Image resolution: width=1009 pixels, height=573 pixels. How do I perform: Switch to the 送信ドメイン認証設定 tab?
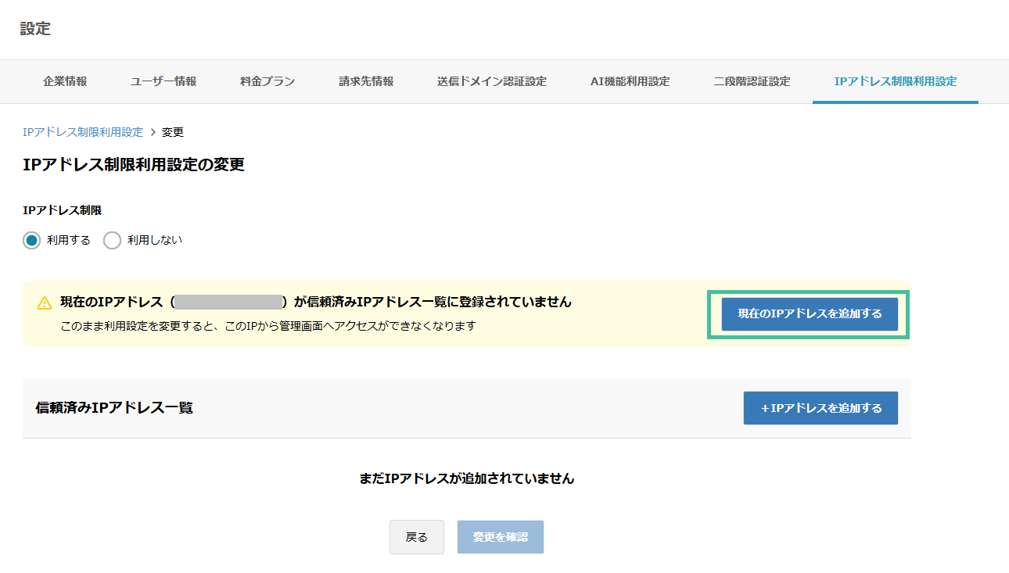click(490, 81)
